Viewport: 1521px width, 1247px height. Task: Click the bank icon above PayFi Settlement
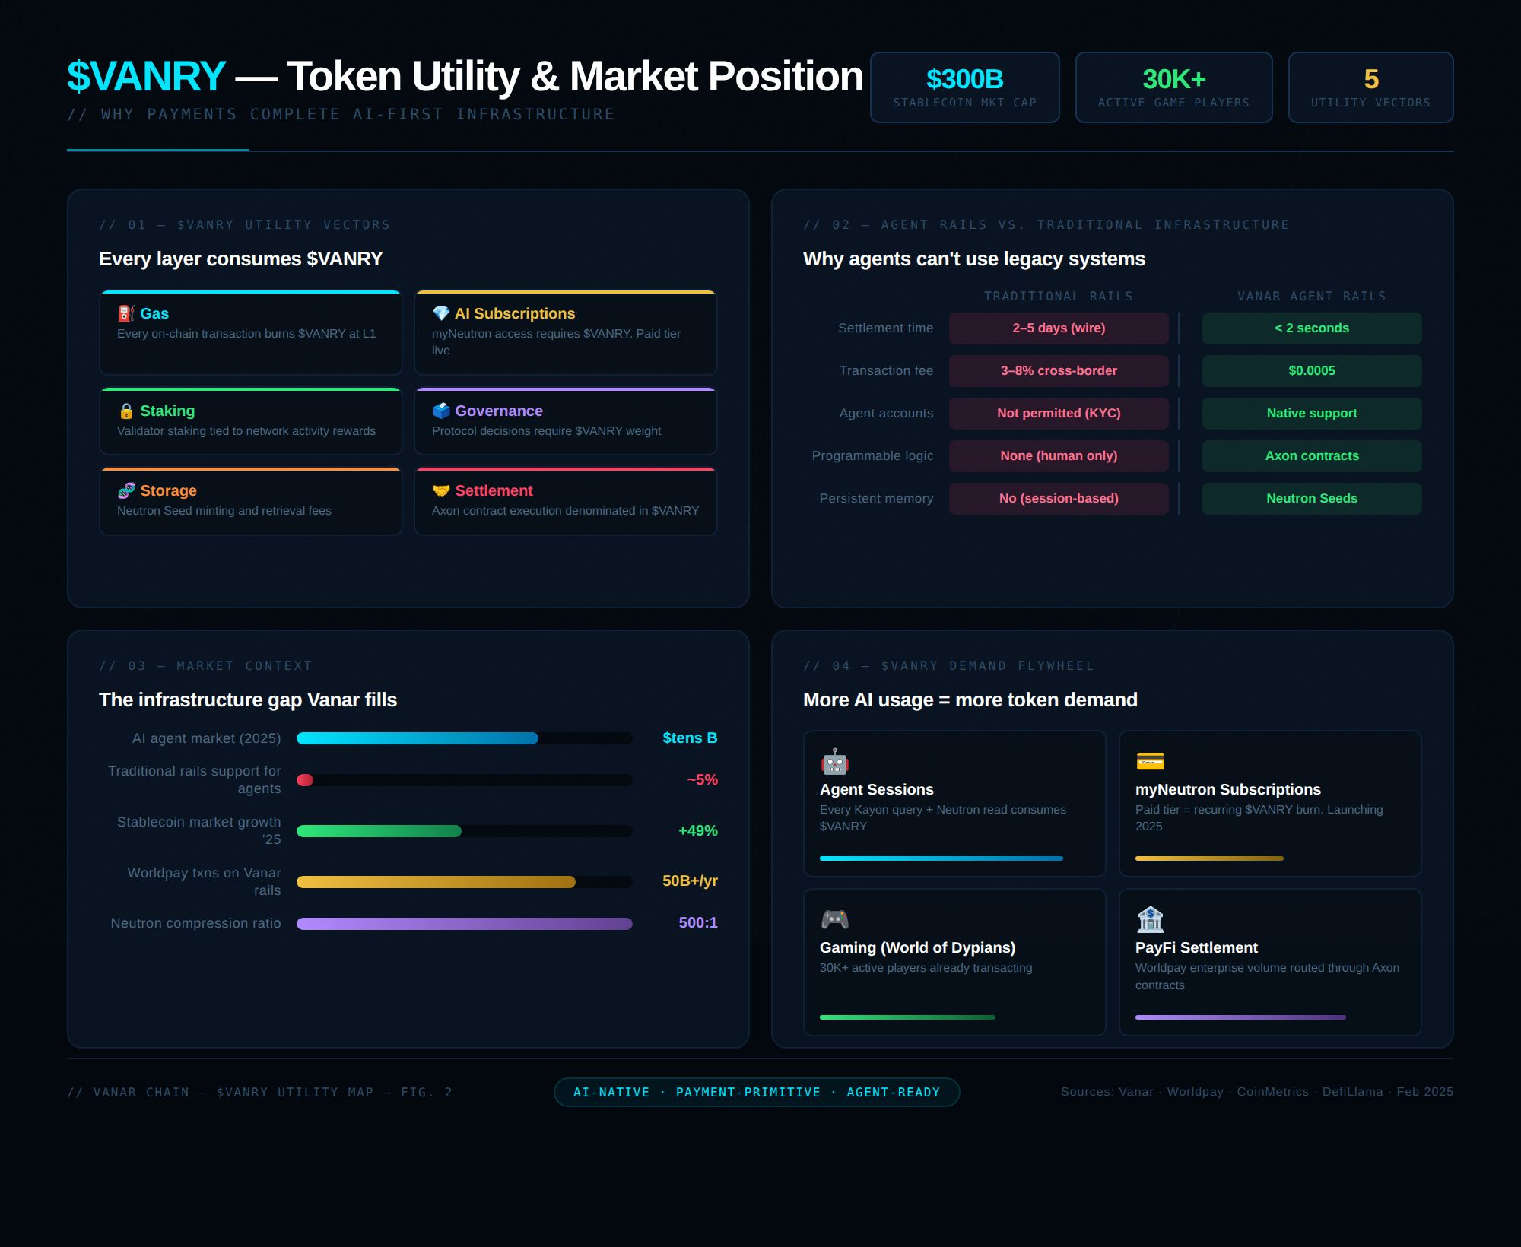click(1150, 919)
